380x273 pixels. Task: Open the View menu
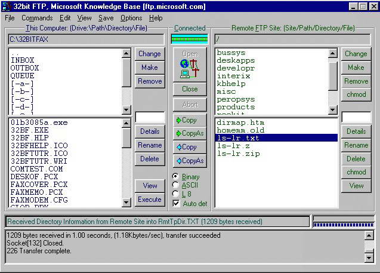pos(84,18)
